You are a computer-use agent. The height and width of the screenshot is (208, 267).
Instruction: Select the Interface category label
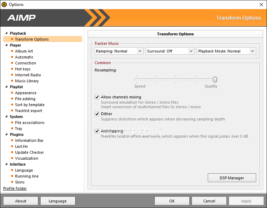coord(18,164)
